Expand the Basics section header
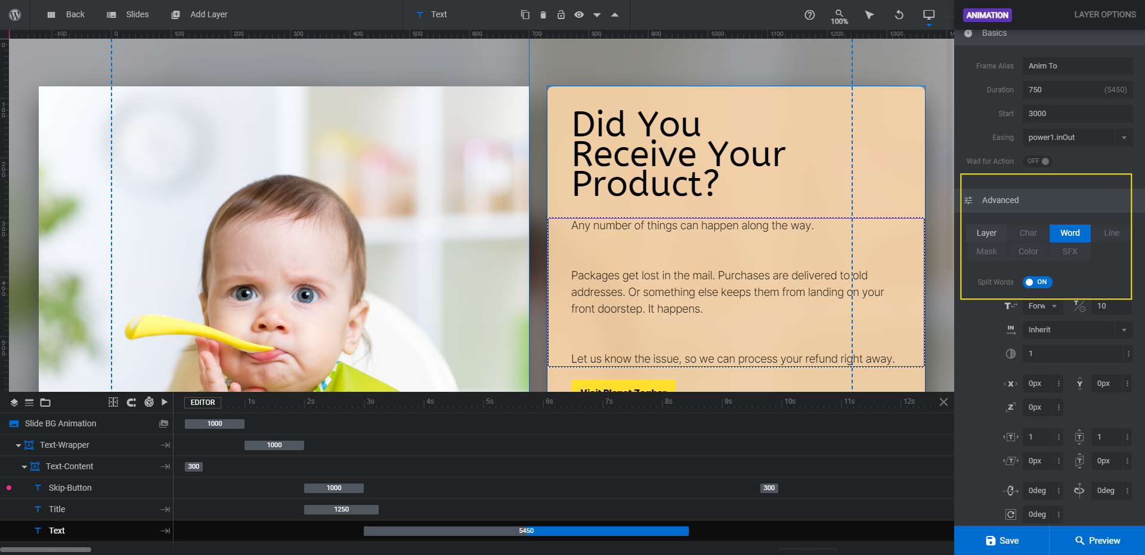The image size is (1145, 555). pyautogui.click(x=1050, y=33)
